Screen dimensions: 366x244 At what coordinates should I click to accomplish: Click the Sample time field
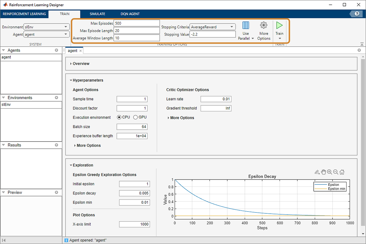(x=132, y=99)
